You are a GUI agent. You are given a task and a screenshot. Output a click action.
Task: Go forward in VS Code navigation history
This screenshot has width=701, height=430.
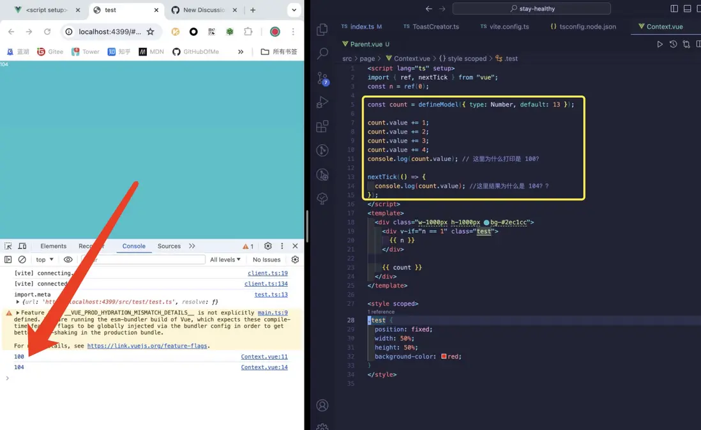pos(442,8)
